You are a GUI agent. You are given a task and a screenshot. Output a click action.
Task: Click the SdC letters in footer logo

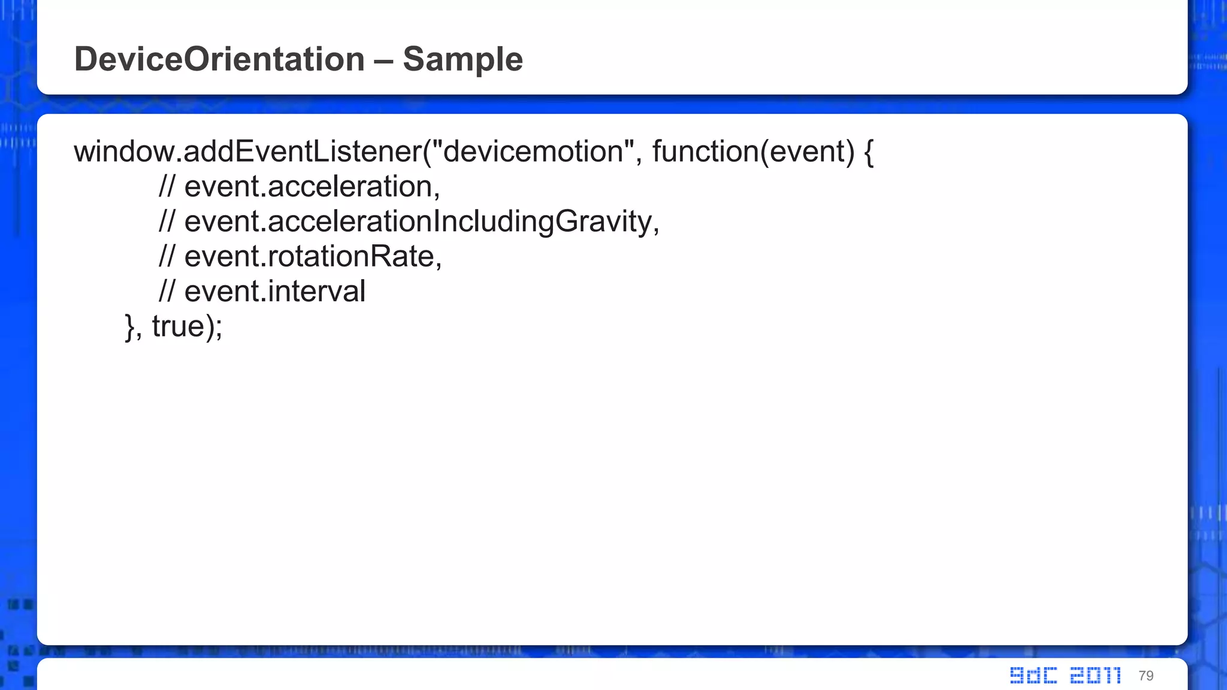1033,676
